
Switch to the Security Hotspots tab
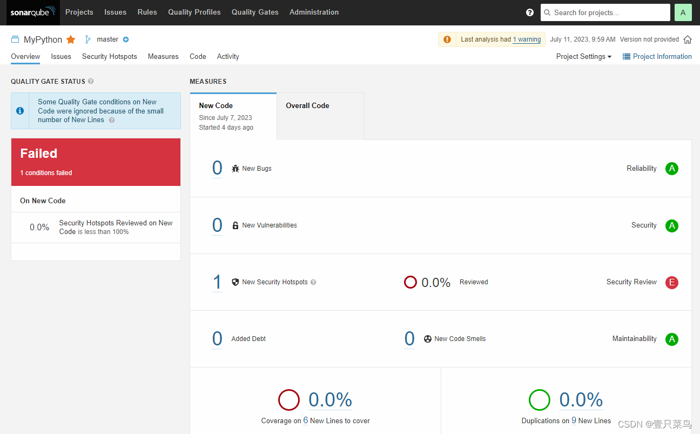(110, 56)
